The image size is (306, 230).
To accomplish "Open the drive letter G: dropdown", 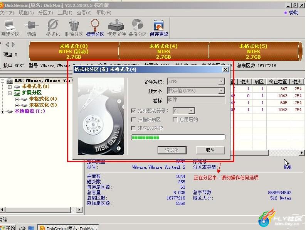I will pos(191,111).
